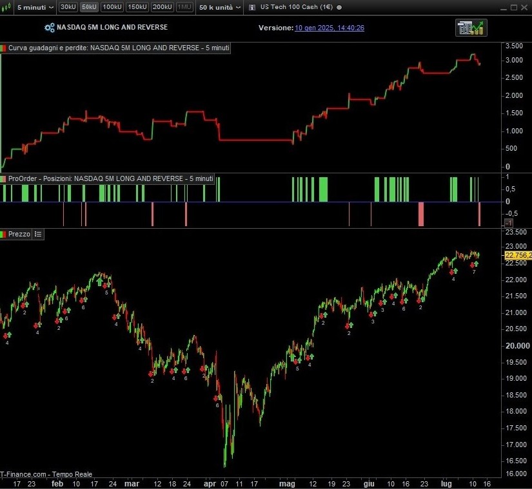Select the 30kU history button
The width and height of the screenshot is (532, 489).
pyautogui.click(x=68, y=7)
